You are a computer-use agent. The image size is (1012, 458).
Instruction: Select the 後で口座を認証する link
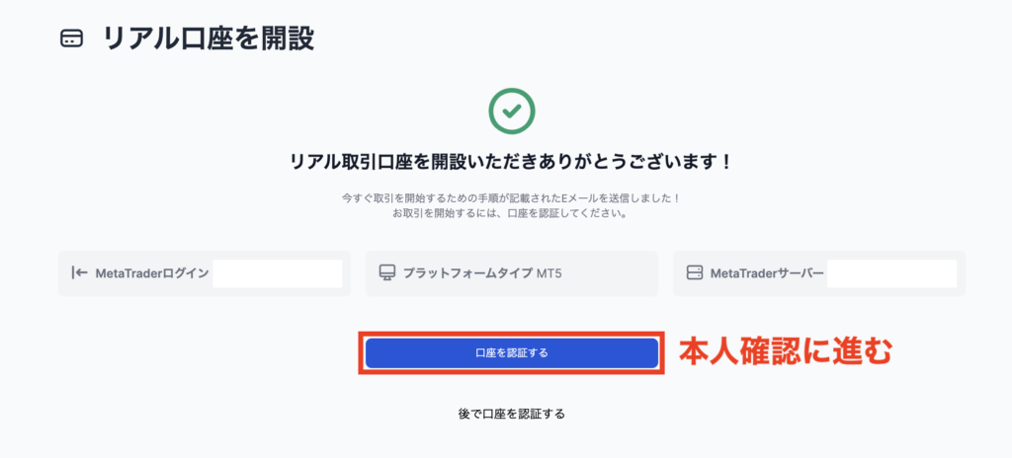pyautogui.click(x=512, y=414)
